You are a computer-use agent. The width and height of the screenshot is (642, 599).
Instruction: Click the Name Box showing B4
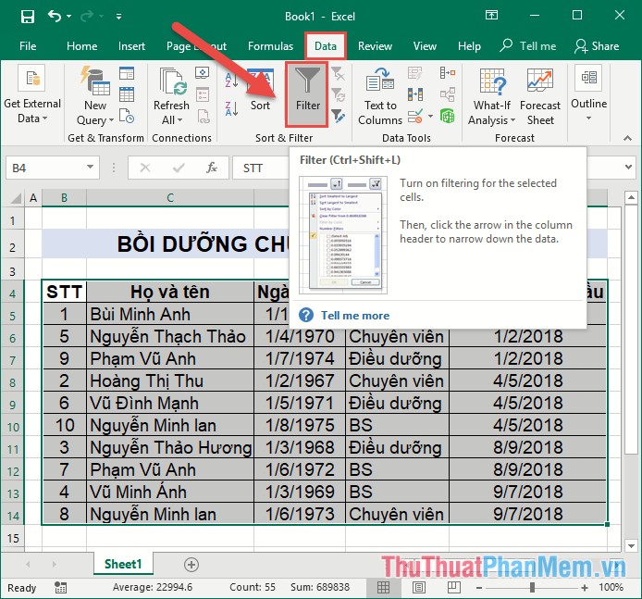(47, 168)
